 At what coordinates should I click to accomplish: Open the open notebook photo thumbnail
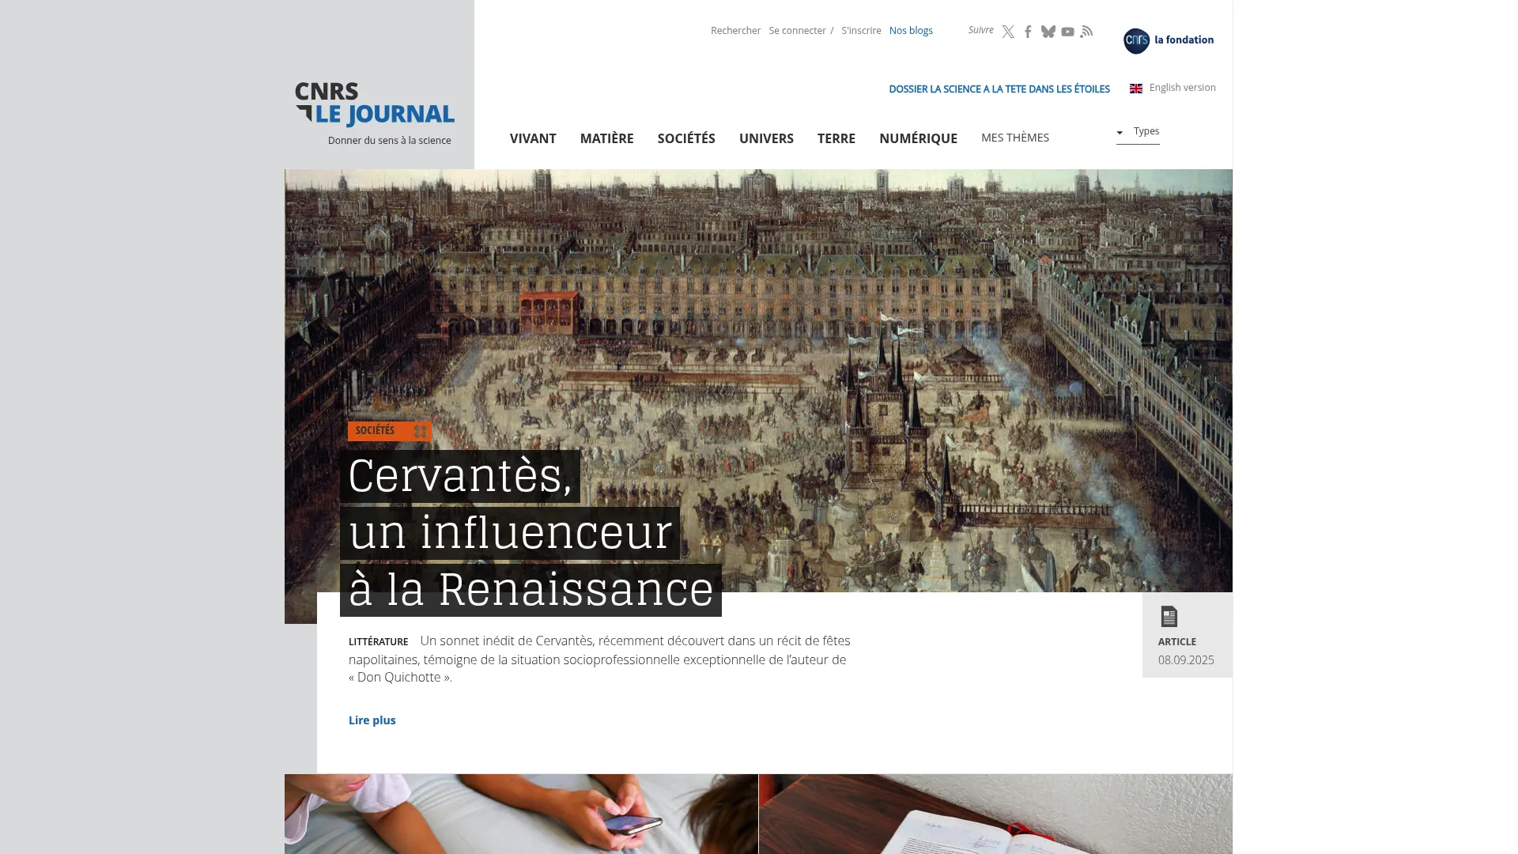995,814
